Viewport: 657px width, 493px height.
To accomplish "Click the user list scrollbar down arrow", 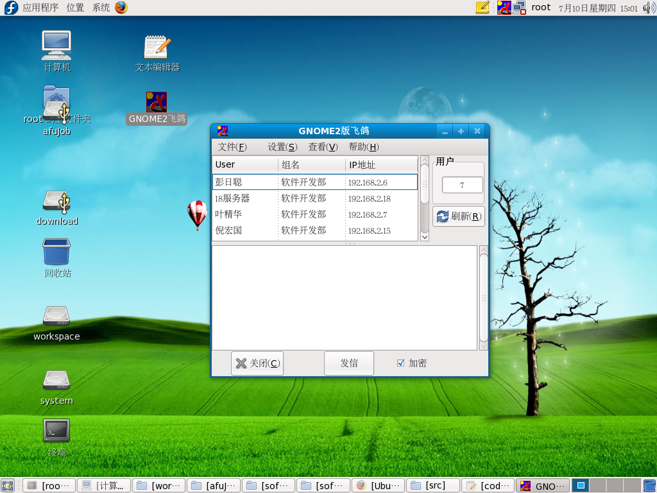I will (x=425, y=237).
